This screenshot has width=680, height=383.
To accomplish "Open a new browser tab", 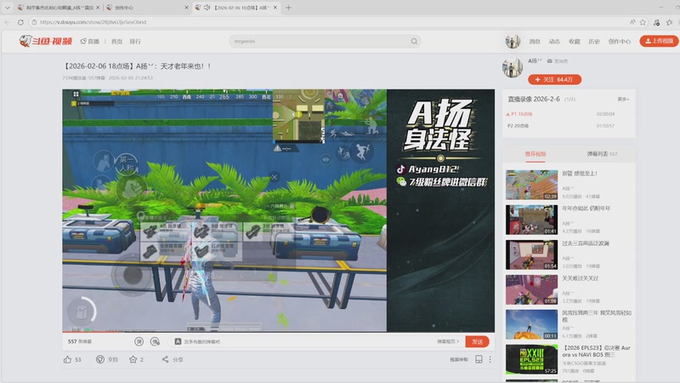I will click(x=288, y=8).
